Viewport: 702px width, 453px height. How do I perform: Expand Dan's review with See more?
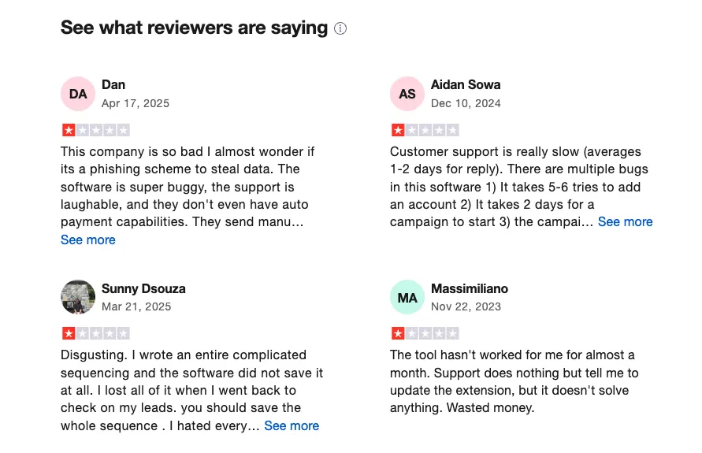coord(88,240)
